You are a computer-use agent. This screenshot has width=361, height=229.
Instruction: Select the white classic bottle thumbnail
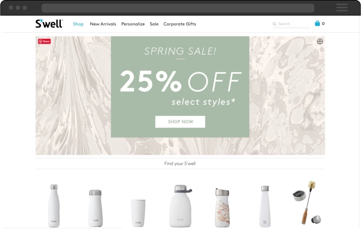pyautogui.click(x=54, y=206)
